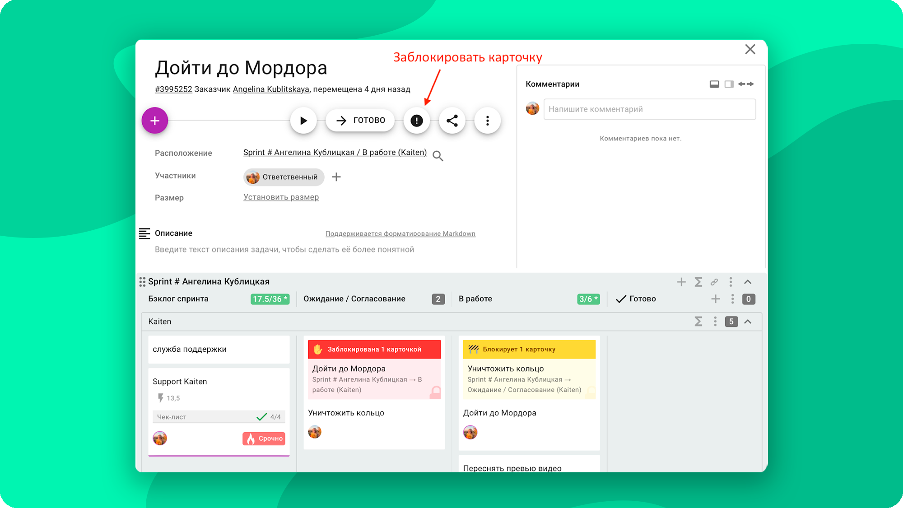Image resolution: width=903 pixels, height=508 pixels.
Task: Click the Бэклог спринта column header
Action: tap(178, 299)
